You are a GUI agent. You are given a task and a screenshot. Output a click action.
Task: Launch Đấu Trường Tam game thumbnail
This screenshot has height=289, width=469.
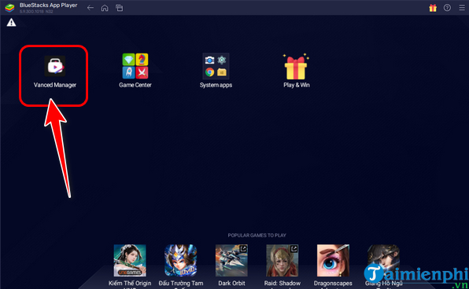[x=181, y=261]
